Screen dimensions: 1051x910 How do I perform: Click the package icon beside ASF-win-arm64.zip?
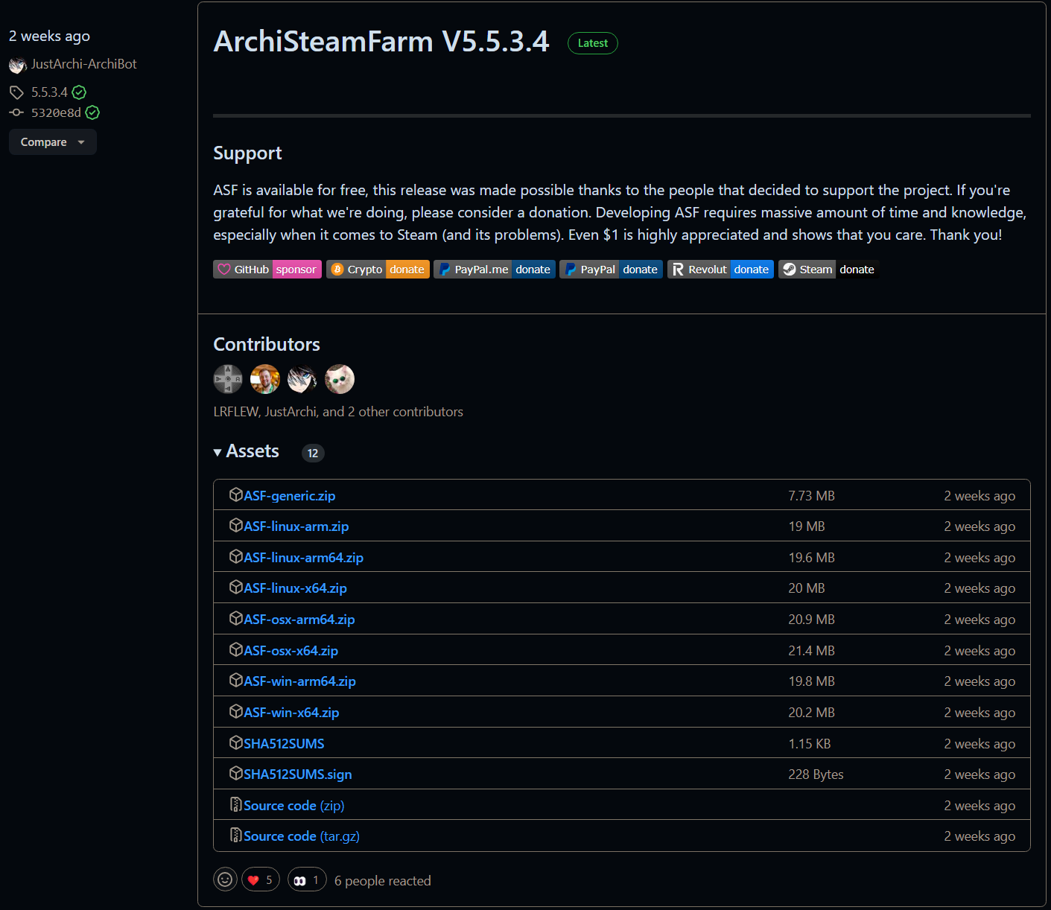click(x=236, y=681)
